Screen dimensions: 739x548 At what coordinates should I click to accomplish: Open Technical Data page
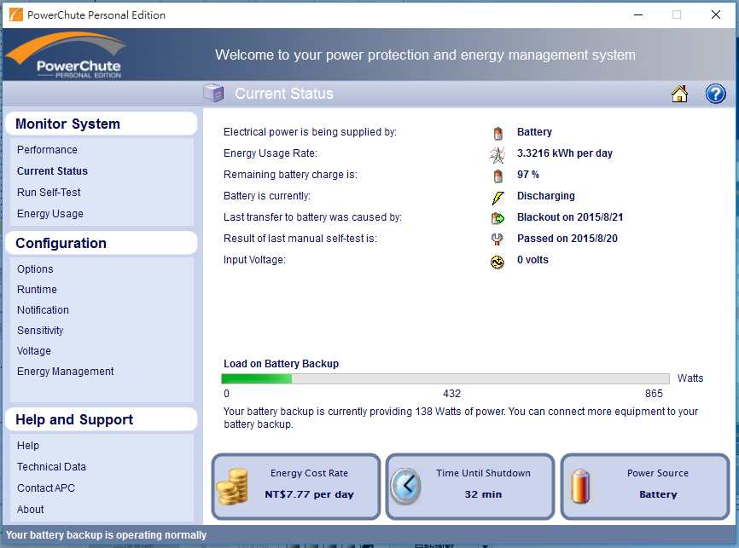[51, 466]
